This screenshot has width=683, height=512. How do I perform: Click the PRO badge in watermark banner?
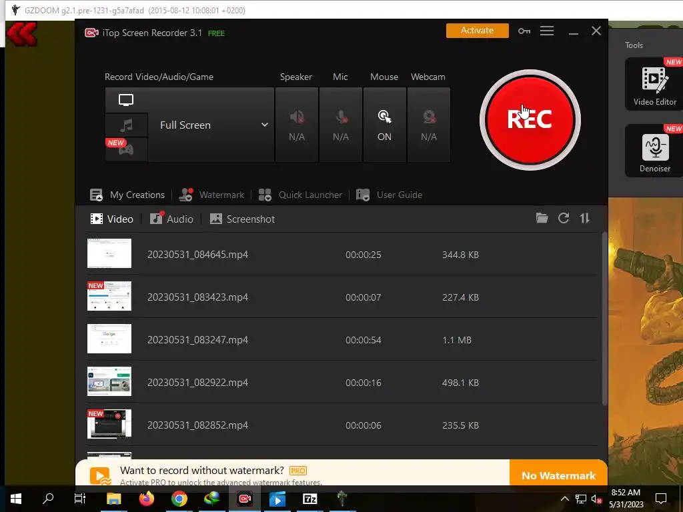pos(298,471)
